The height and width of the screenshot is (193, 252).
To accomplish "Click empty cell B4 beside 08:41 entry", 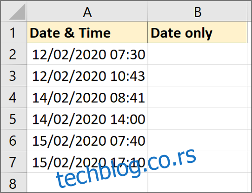I will pyautogui.click(x=197, y=97).
